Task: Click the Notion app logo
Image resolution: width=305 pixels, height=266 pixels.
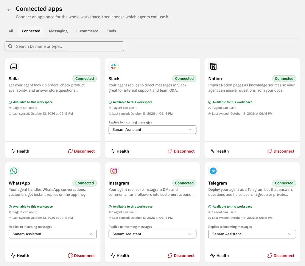Action: click(213, 66)
